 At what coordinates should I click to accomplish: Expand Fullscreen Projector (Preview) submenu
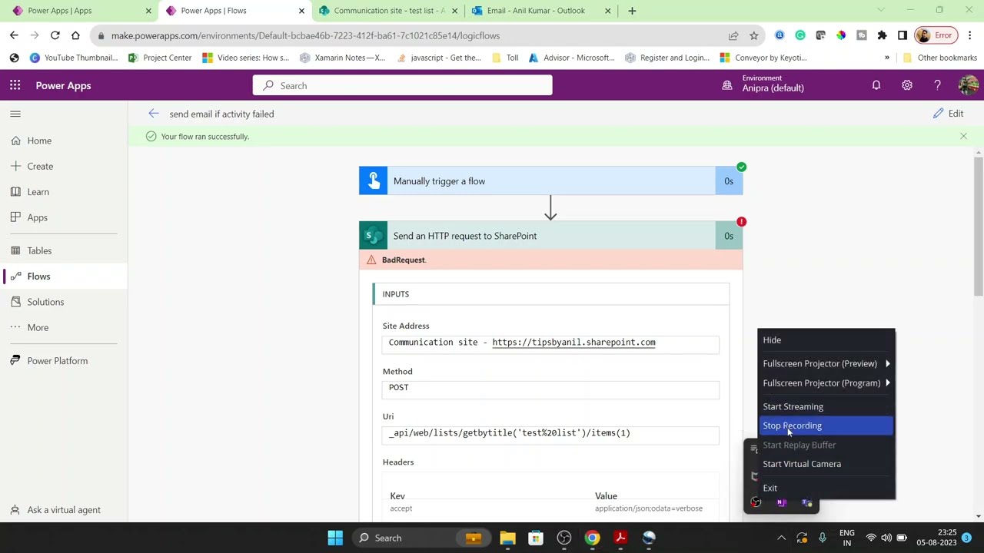tap(826, 363)
